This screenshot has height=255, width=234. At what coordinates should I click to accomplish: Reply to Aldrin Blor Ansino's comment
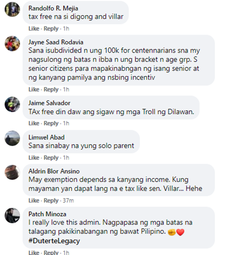51,201
